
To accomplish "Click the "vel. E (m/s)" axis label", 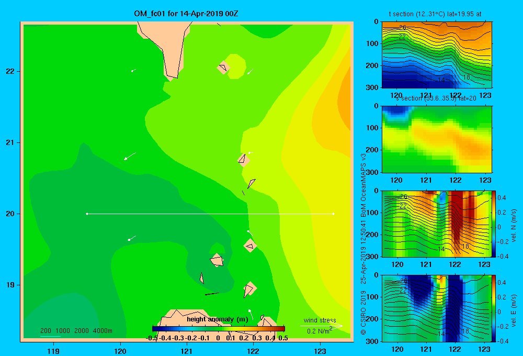I will point(514,310).
